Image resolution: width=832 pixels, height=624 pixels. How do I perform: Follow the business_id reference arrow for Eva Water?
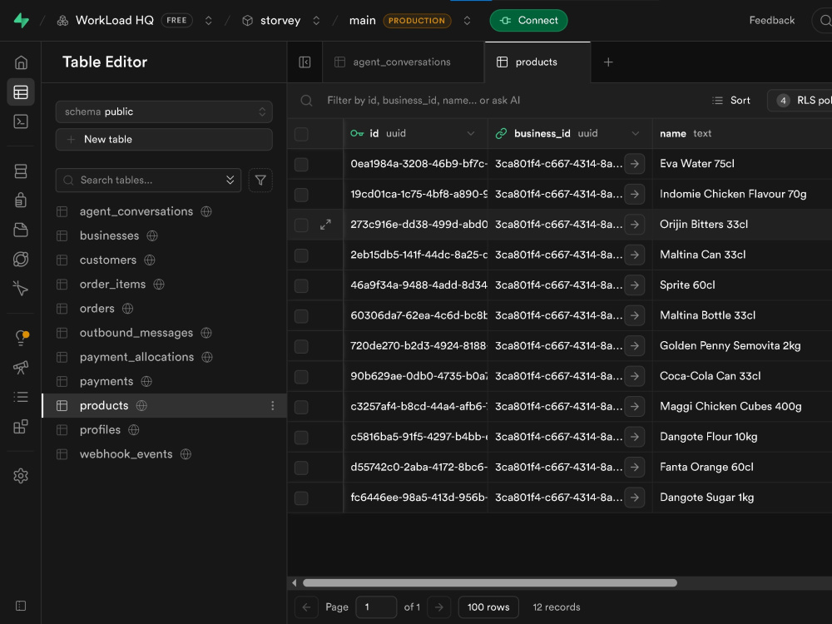635,164
